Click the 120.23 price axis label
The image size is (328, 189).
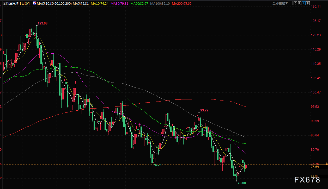coord(316,35)
